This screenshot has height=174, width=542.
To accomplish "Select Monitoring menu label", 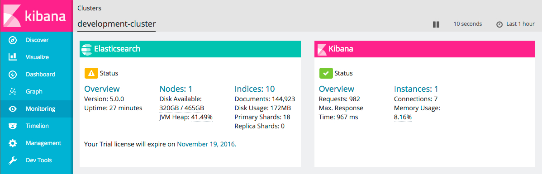I will (x=40, y=109).
